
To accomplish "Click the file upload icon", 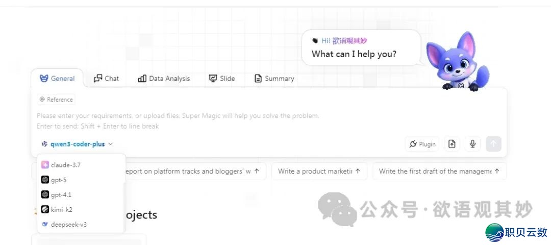I will pyautogui.click(x=452, y=144).
